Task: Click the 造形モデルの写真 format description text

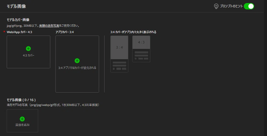Action: pos(53,105)
